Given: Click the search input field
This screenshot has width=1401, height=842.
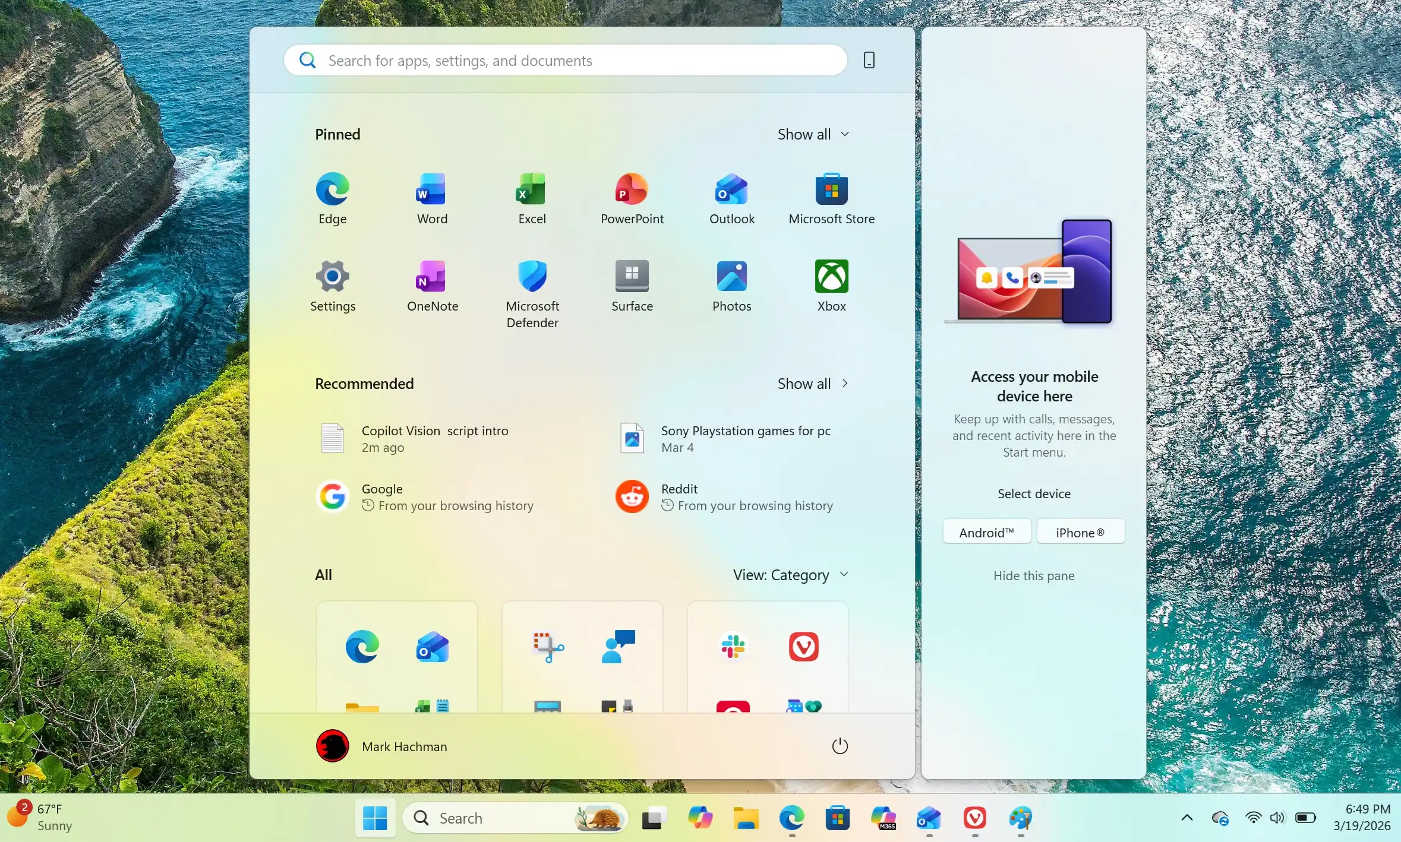Looking at the screenshot, I should 564,60.
